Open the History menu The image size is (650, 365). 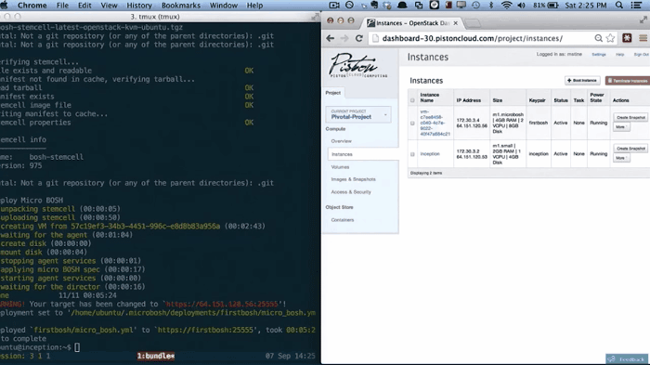tap(139, 6)
